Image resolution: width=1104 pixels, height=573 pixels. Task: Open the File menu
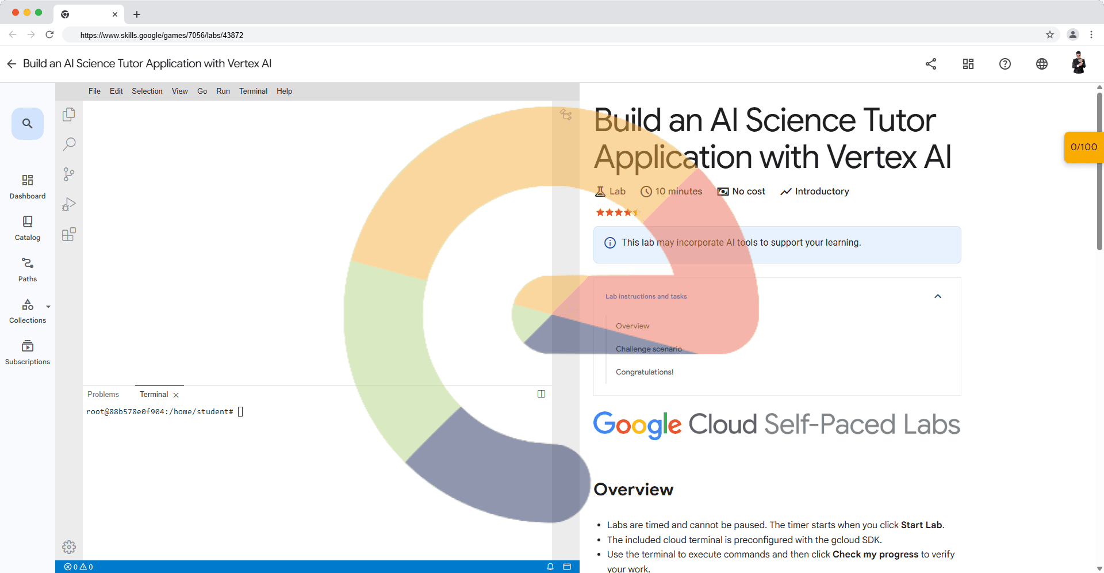pos(94,91)
